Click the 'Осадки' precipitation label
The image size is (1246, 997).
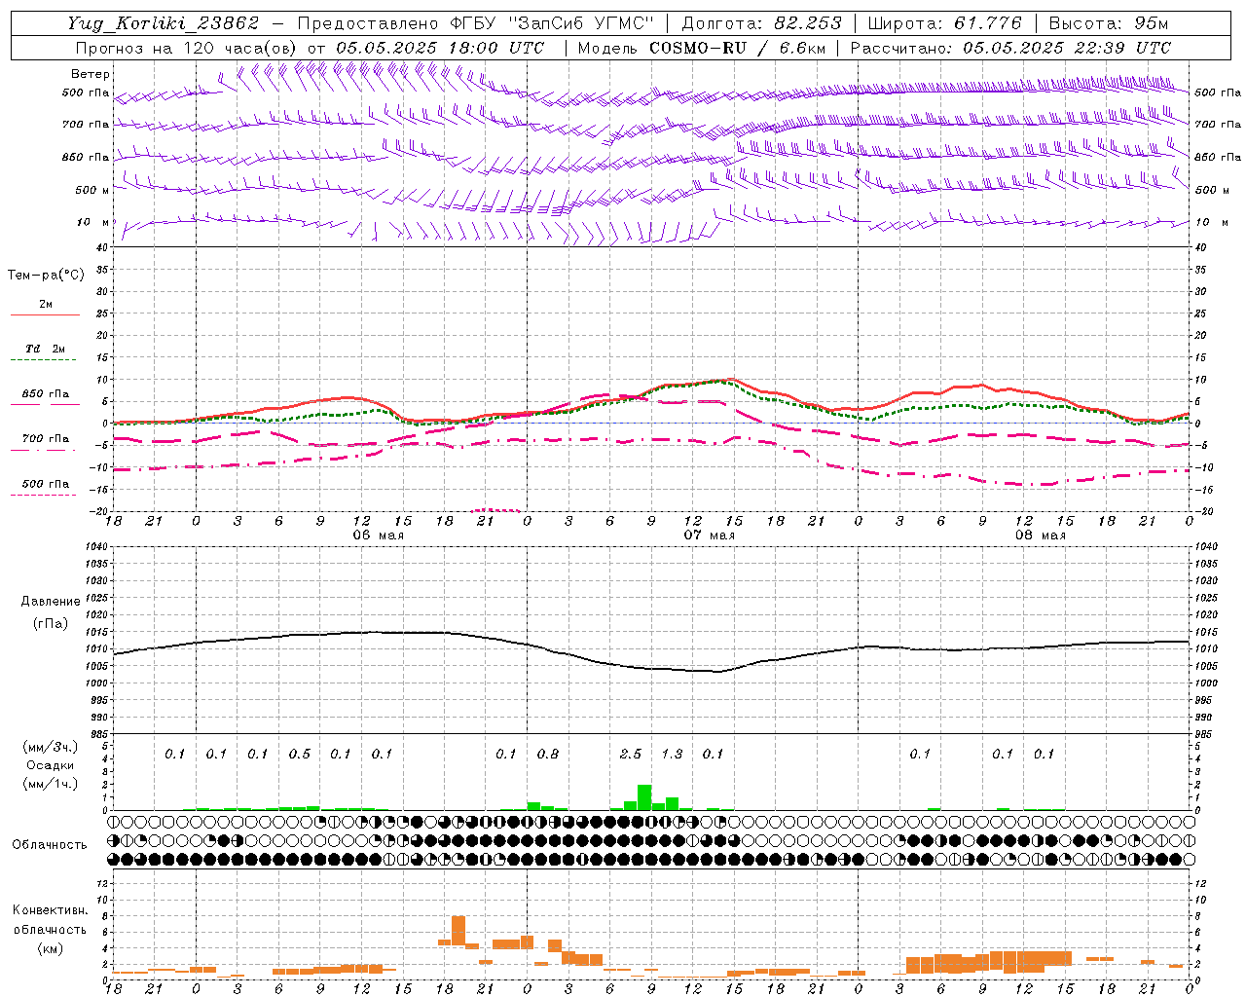click(x=51, y=765)
